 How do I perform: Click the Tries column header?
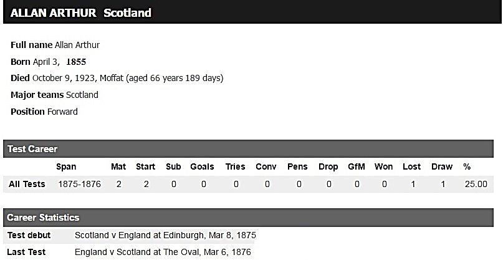pyautogui.click(x=236, y=166)
